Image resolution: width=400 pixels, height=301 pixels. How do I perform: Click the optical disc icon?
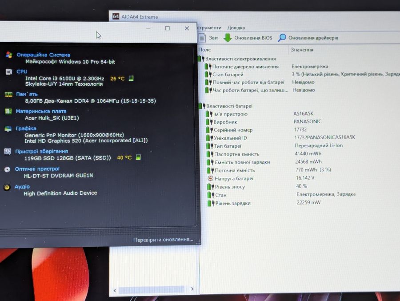coord(7,169)
